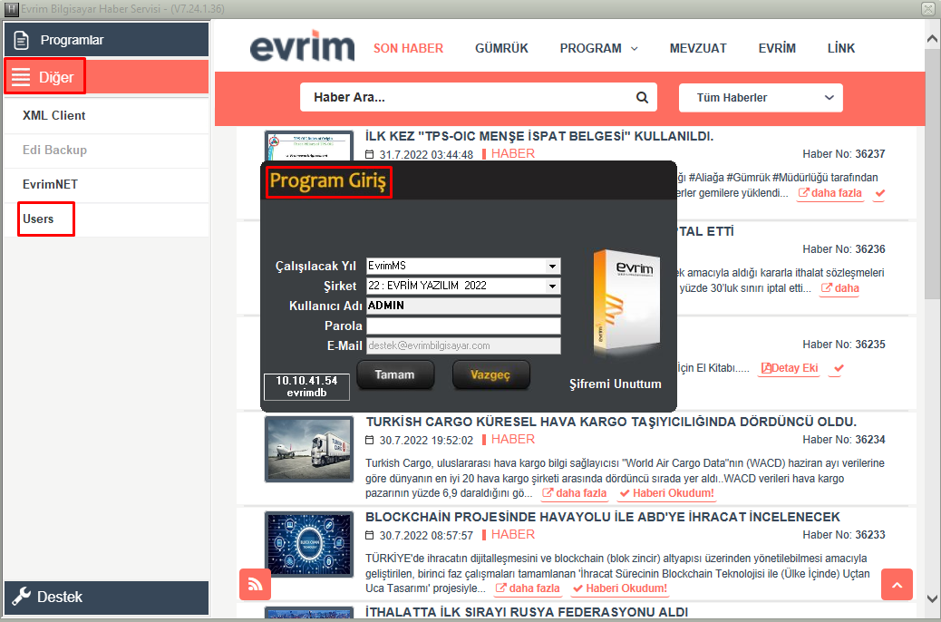Click the scrollbar up arrow

pos(933,39)
